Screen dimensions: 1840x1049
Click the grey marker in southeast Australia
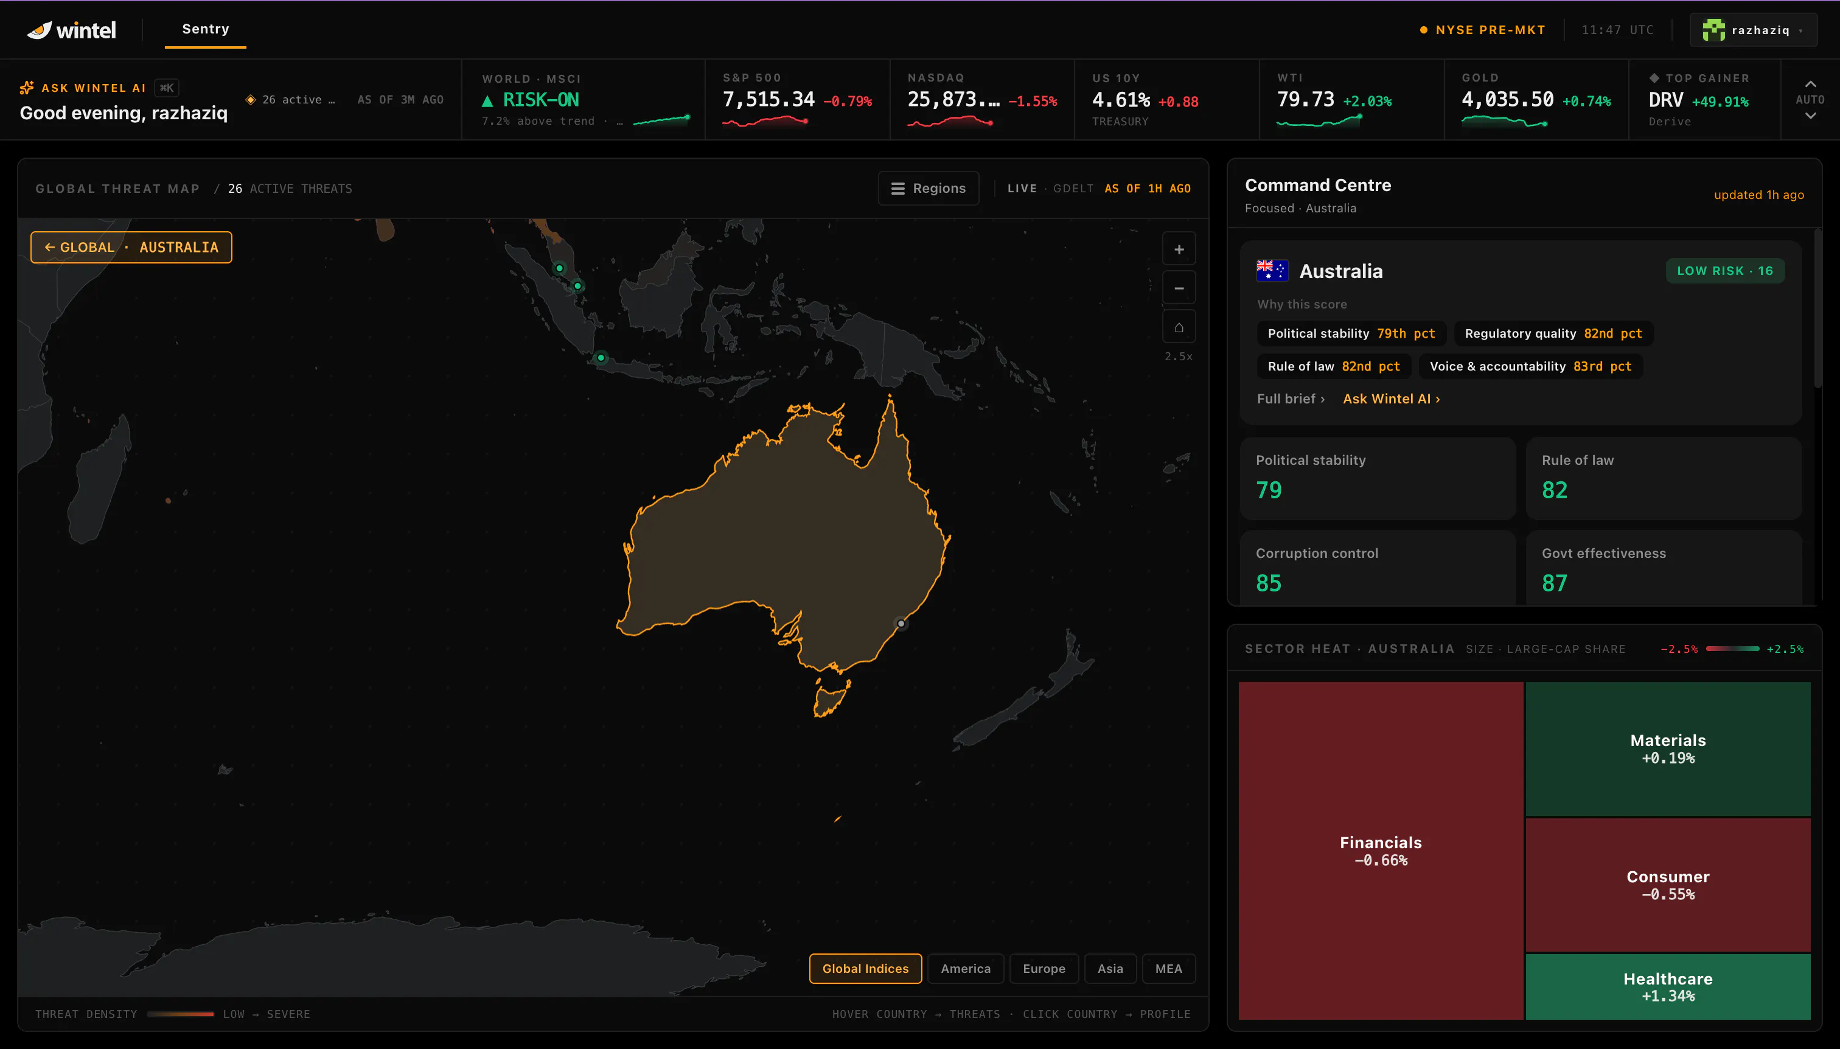pos(901,623)
